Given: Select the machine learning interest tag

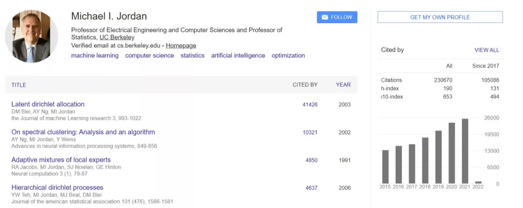Looking at the screenshot, I should (95, 56).
